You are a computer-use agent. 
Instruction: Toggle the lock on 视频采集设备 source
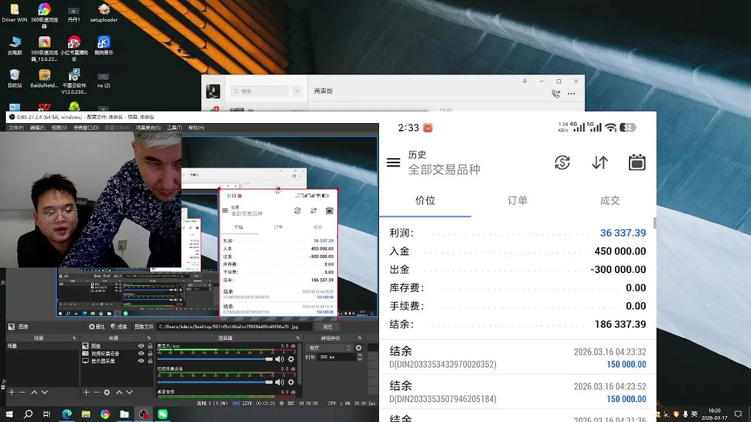pyautogui.click(x=149, y=353)
